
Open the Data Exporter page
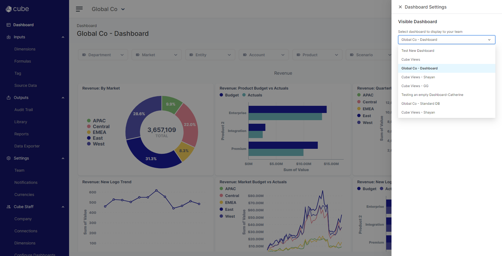click(27, 146)
